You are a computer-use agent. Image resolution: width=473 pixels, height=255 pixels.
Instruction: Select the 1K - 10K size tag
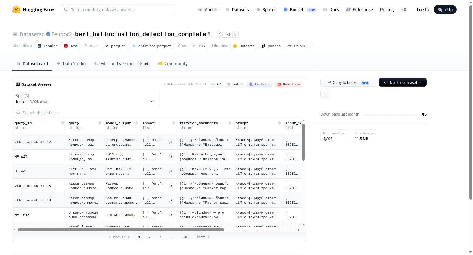[x=198, y=46]
